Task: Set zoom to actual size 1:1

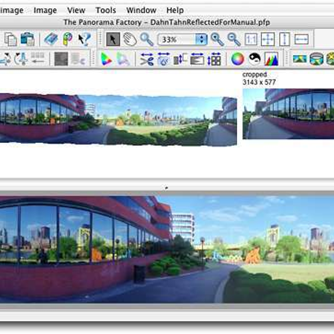Action: pos(251,39)
